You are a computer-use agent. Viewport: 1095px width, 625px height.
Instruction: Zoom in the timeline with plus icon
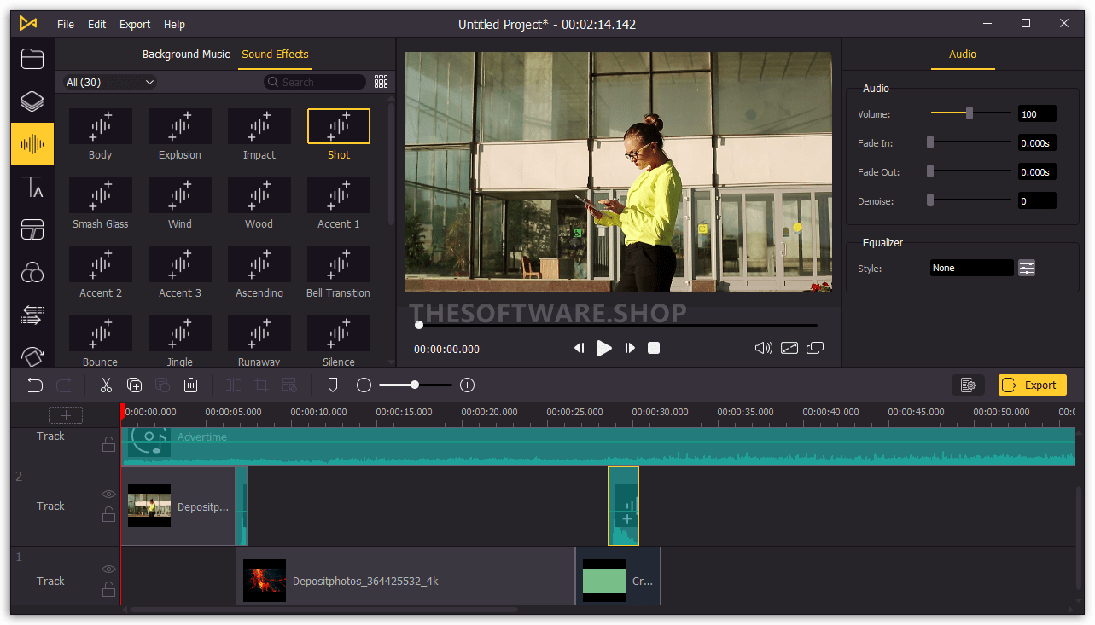[x=467, y=385]
